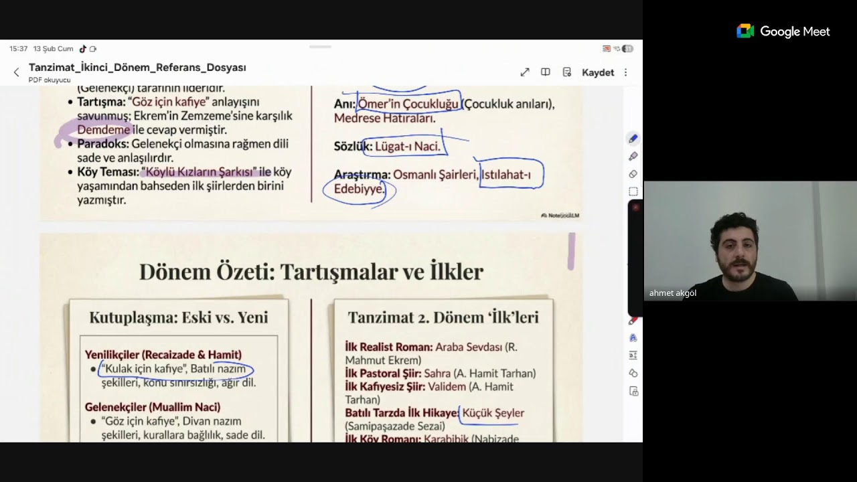Click the 'PDF okuyucu' subtitle
This screenshot has height=482, width=857.
[x=50, y=80]
